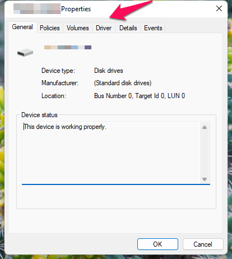Click the 'Device status' group label
The image size is (232, 259).
click(x=39, y=115)
